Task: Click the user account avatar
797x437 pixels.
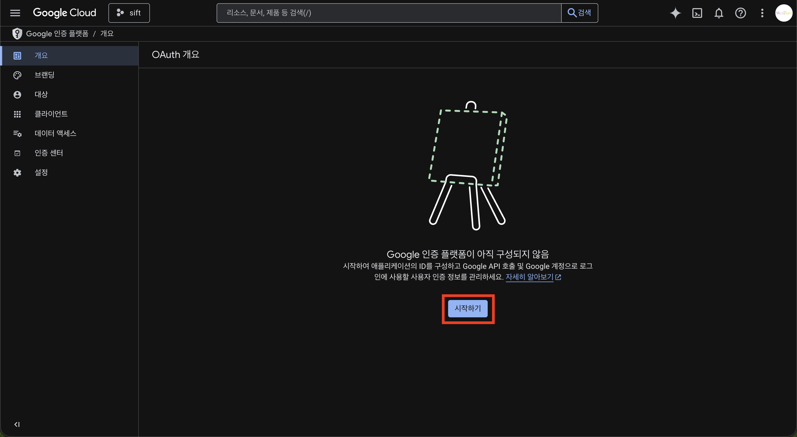Action: (783, 13)
